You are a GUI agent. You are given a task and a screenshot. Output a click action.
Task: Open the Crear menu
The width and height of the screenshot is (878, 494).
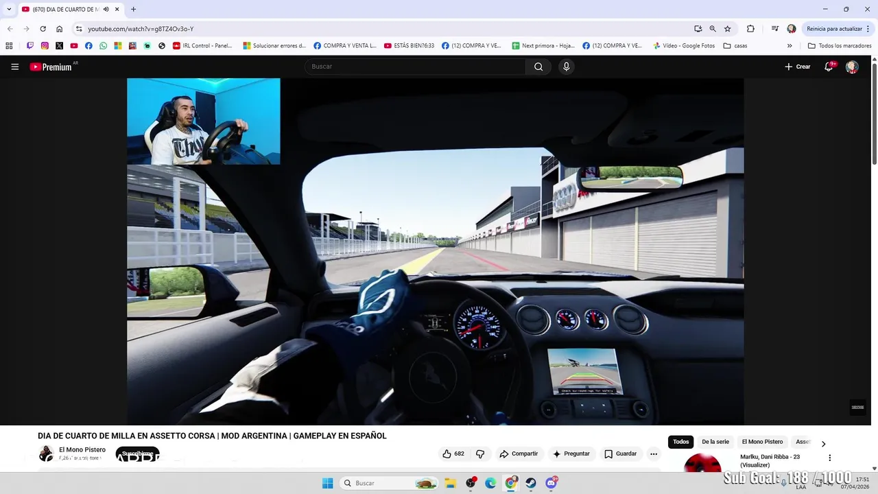pyautogui.click(x=798, y=67)
